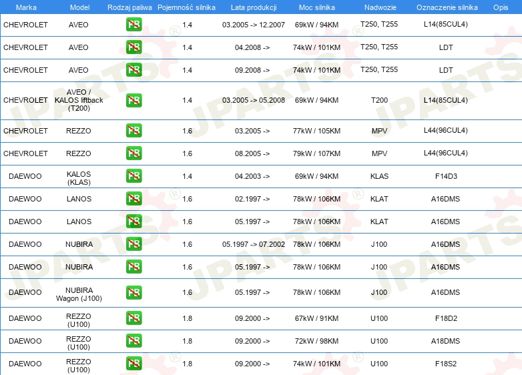Click fuel icon in NUBIRA Wagon (J100) row
522x375 pixels.
click(x=134, y=292)
